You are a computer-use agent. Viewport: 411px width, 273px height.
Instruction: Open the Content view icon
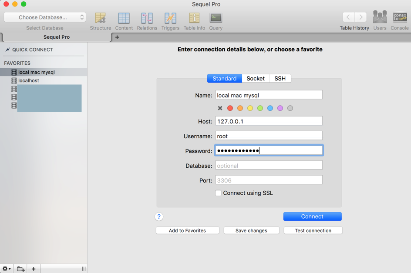click(124, 18)
